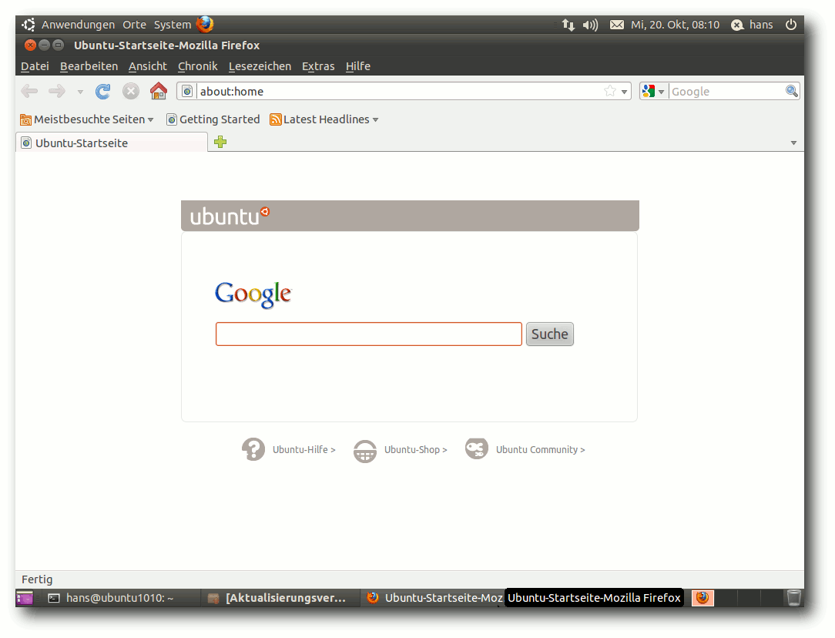Screen dimensions: 835x638
Task: Click the network connection indicator
Action: tap(568, 25)
